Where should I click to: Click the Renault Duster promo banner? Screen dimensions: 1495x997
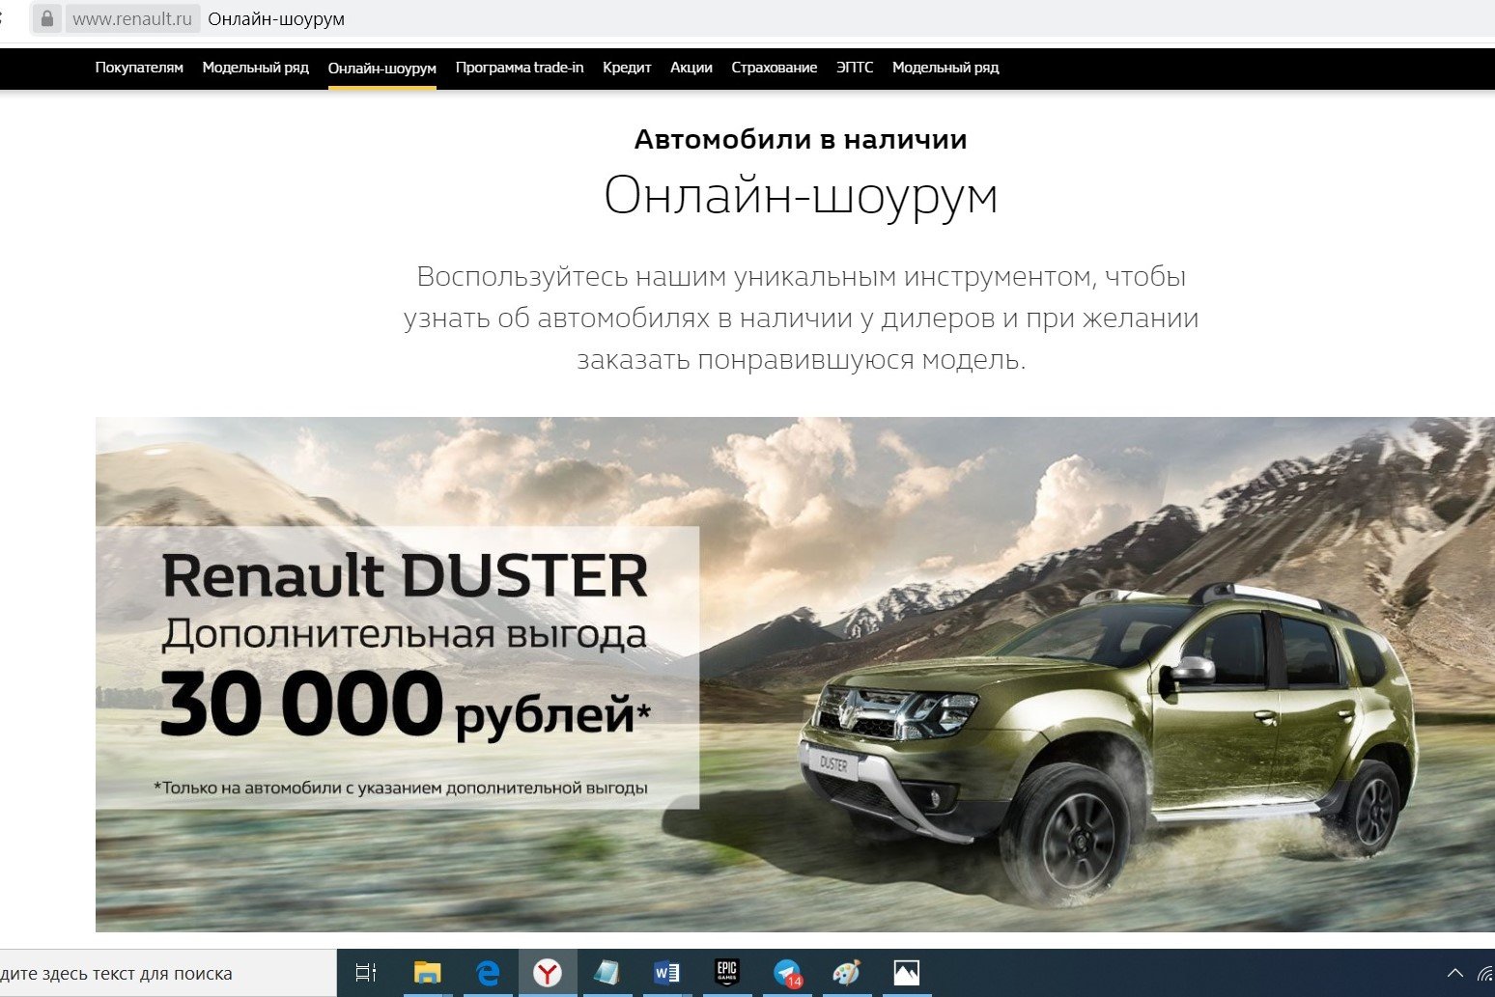pos(792,674)
